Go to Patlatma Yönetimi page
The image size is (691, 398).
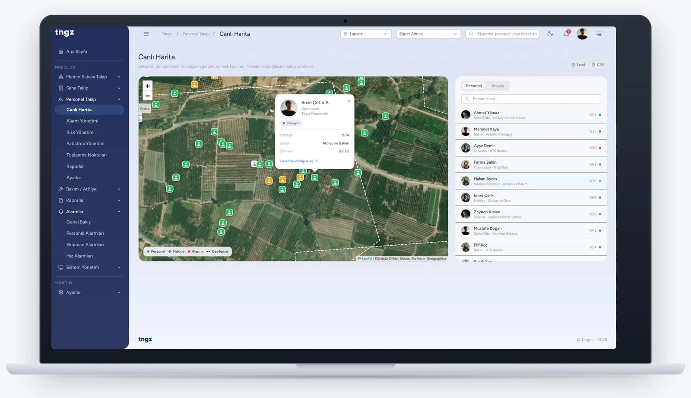click(x=85, y=144)
